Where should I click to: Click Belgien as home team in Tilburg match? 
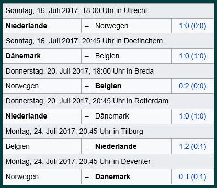tap(18, 147)
